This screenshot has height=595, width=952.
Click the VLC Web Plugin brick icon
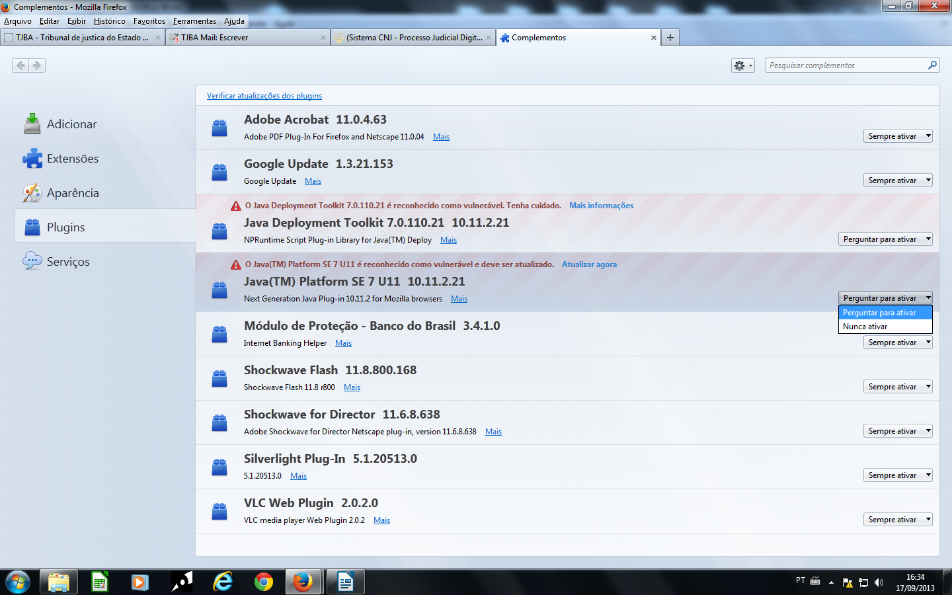(219, 511)
